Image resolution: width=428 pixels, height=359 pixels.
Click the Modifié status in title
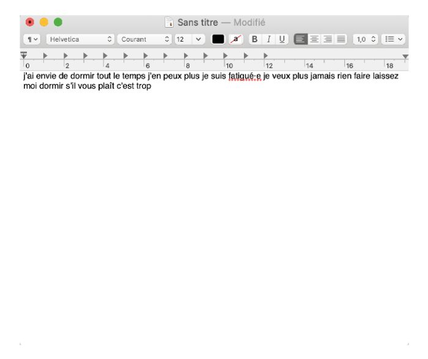tap(249, 23)
